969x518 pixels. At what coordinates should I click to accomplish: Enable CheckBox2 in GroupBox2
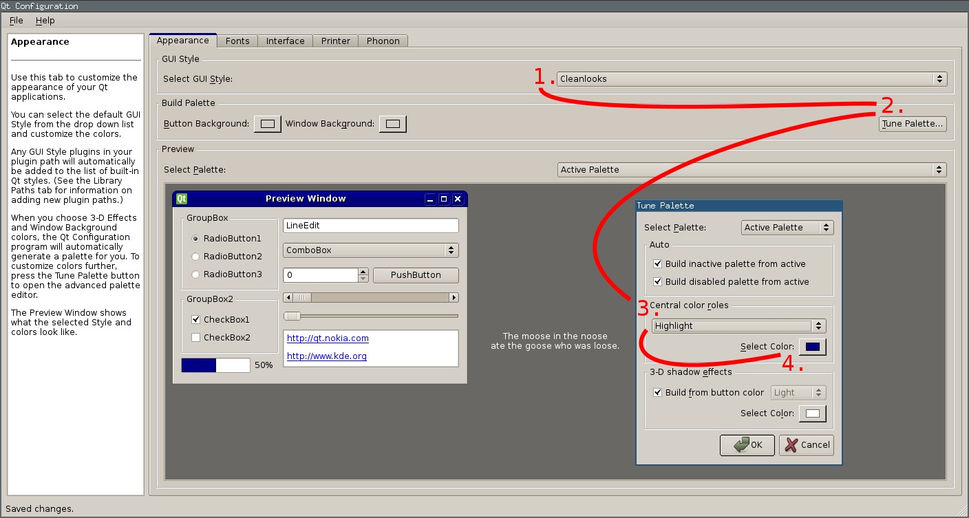[196, 338]
